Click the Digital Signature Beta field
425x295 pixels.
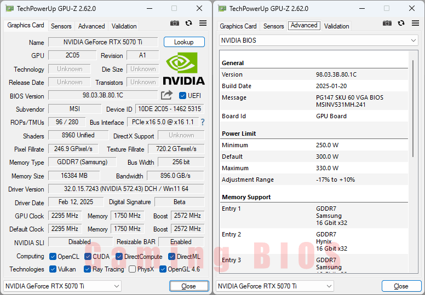(x=180, y=202)
